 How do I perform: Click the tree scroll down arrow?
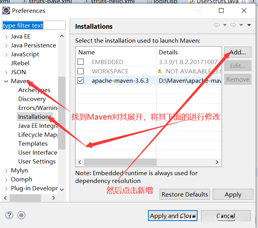[x=62, y=190]
